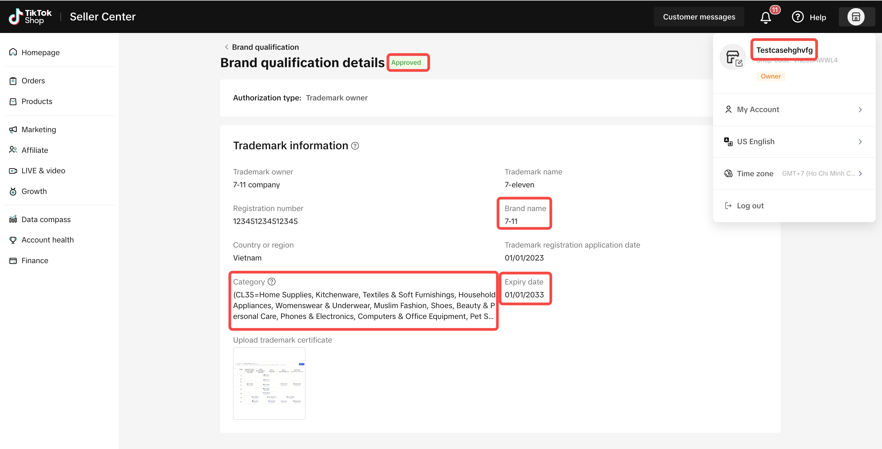The image size is (882, 449).
Task: Open the Marketing section
Action: click(x=39, y=129)
